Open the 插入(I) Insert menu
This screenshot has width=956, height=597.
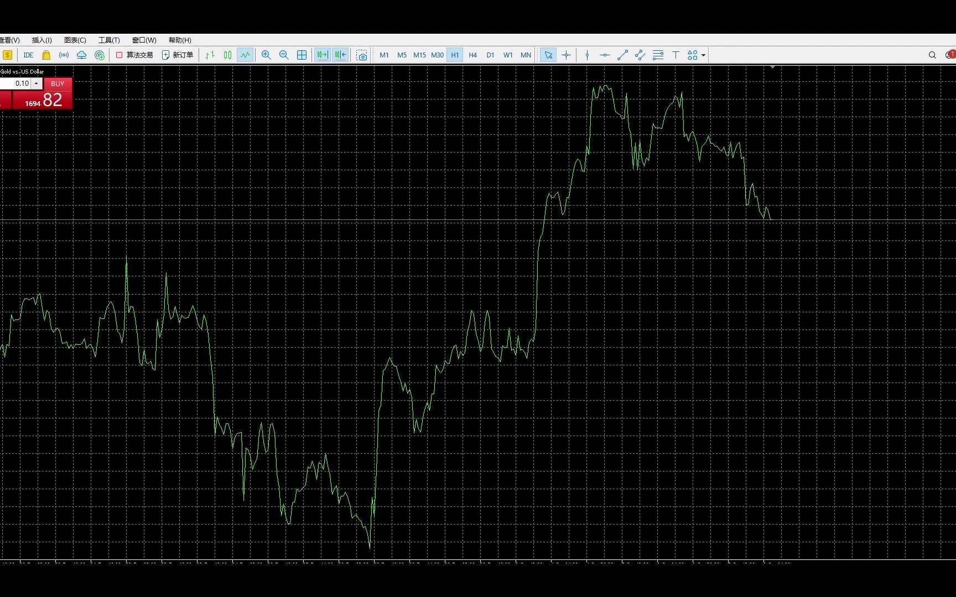point(41,40)
